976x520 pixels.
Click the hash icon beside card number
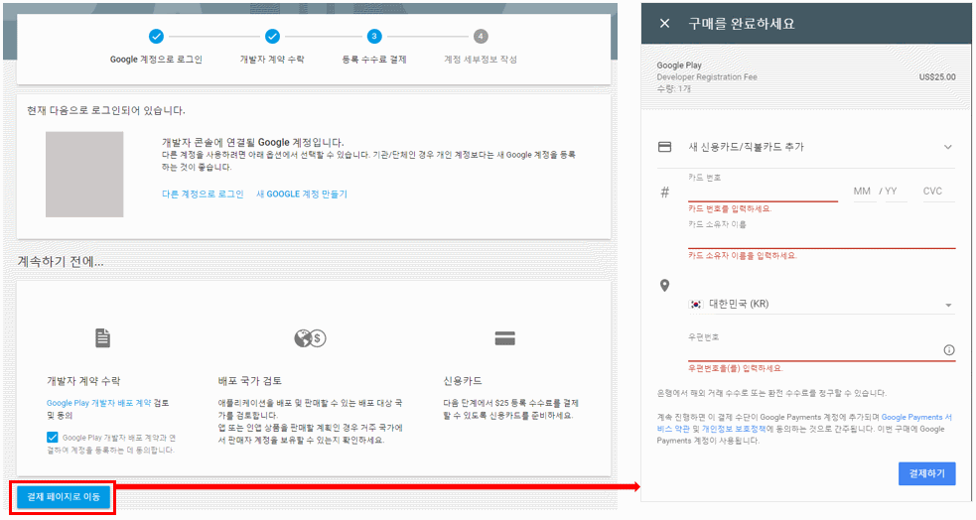[665, 193]
